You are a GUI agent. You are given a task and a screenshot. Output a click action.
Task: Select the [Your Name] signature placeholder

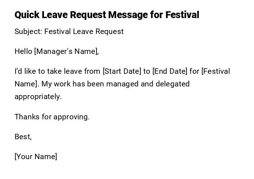(x=36, y=157)
